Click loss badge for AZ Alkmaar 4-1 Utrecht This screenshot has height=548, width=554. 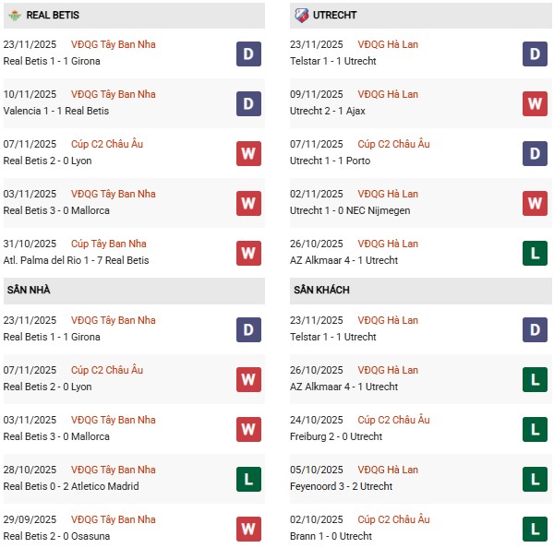click(x=536, y=253)
